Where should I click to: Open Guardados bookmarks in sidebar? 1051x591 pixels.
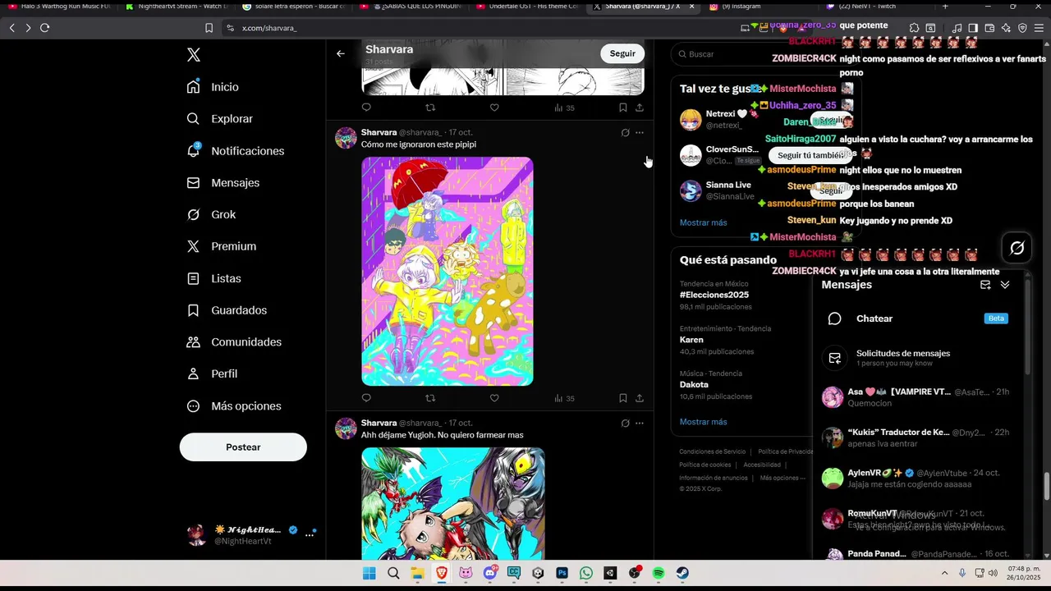(227, 310)
